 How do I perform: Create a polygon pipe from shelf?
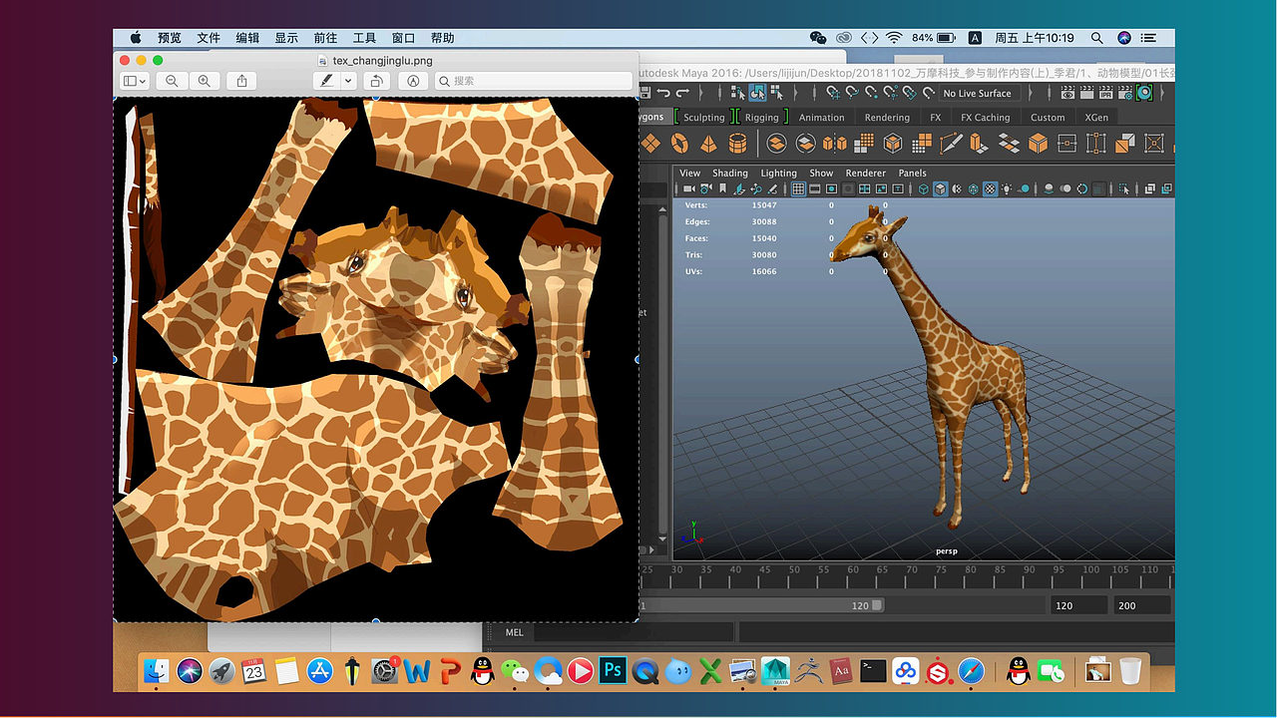click(737, 144)
